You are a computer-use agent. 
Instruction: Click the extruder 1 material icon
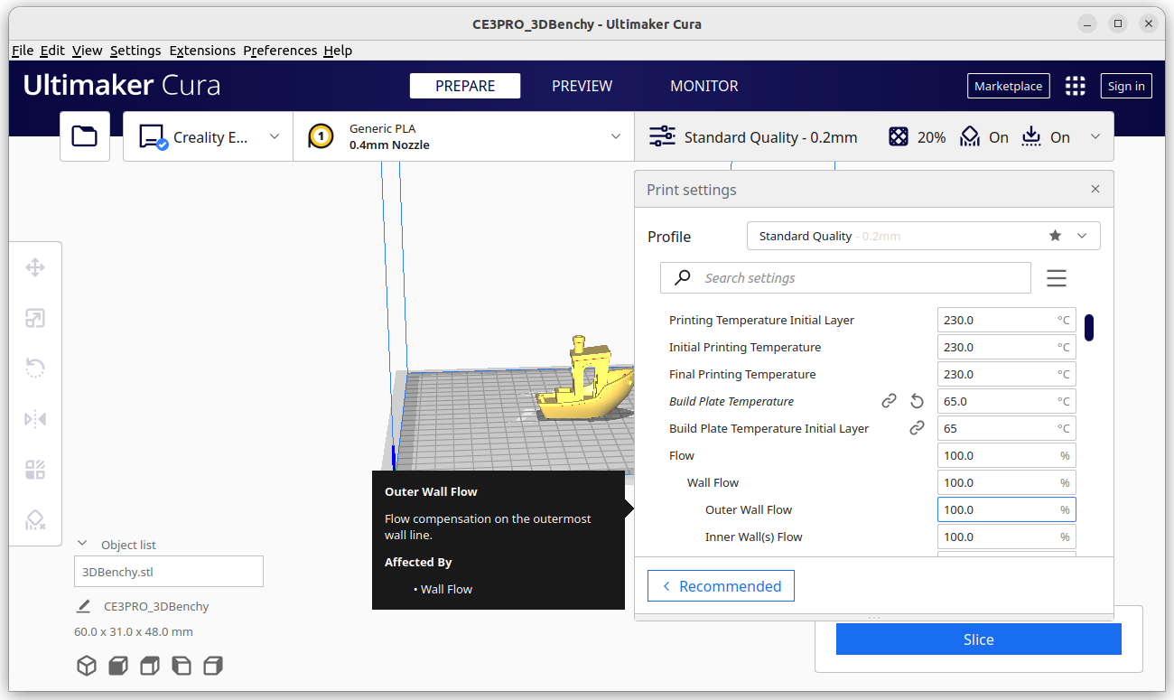coord(321,136)
